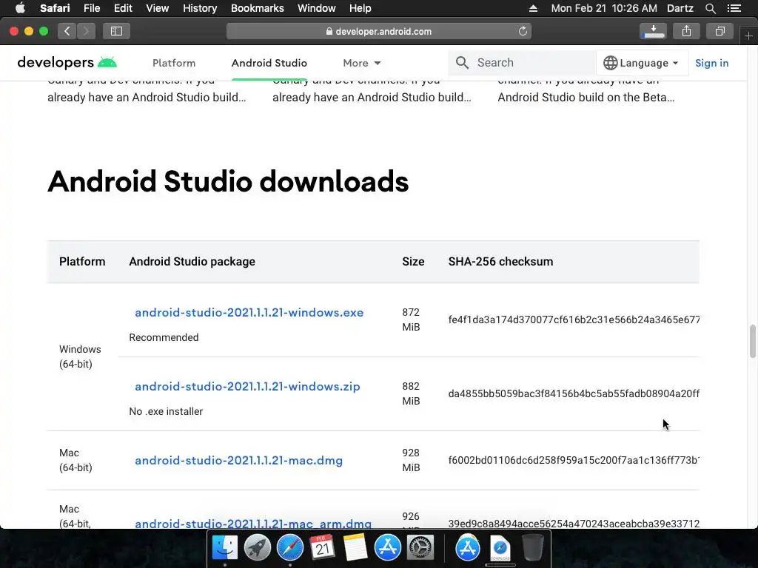
Task: Open the Bookmarks menu
Action: pyautogui.click(x=257, y=8)
